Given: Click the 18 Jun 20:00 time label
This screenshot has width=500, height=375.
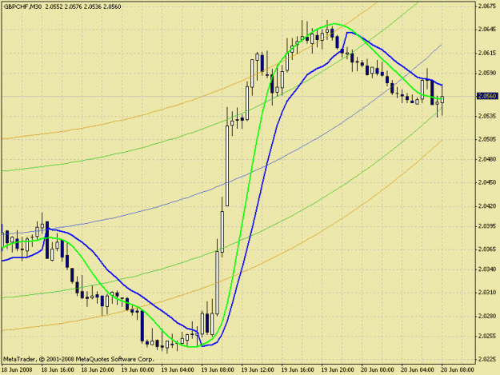Looking at the screenshot, I should 98,370.
